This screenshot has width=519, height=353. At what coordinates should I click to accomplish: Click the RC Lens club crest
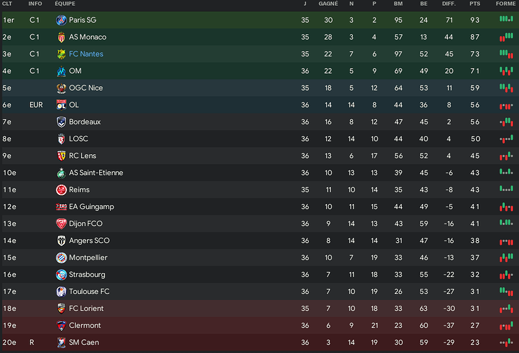click(x=61, y=155)
